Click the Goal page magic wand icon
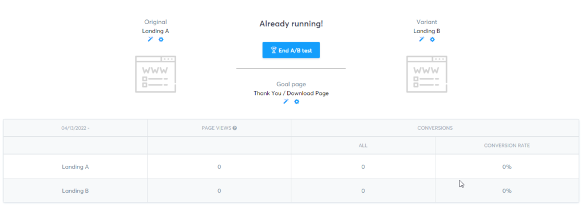586x211 pixels. pyautogui.click(x=286, y=102)
